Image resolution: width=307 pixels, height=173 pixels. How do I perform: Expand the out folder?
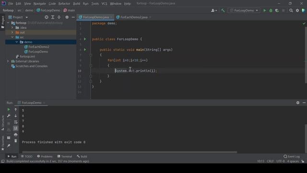(x=12, y=32)
